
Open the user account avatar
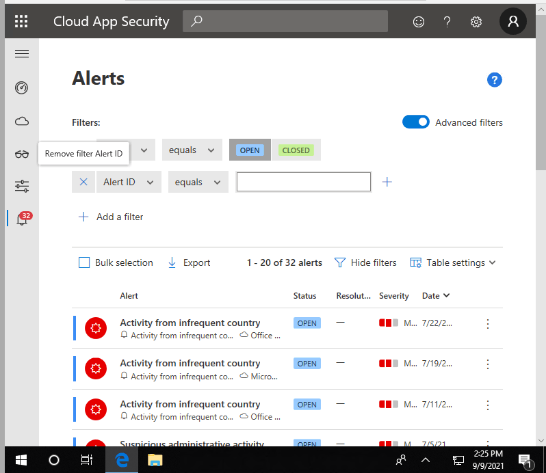(513, 21)
